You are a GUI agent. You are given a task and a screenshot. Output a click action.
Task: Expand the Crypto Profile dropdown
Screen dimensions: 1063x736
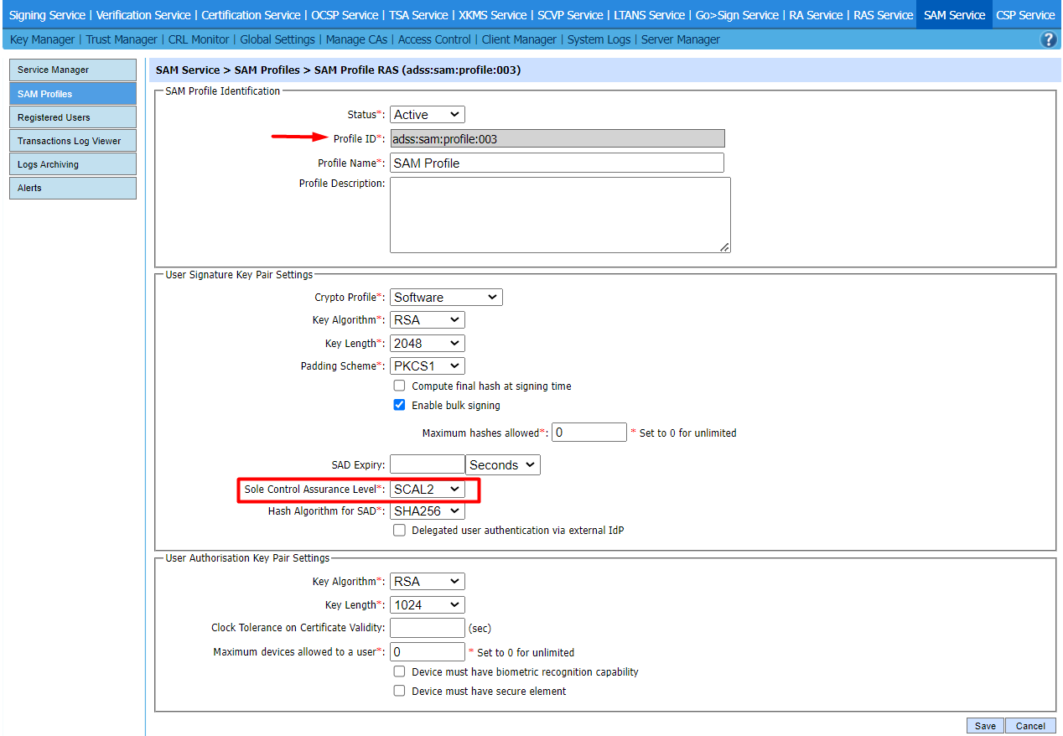tap(446, 298)
